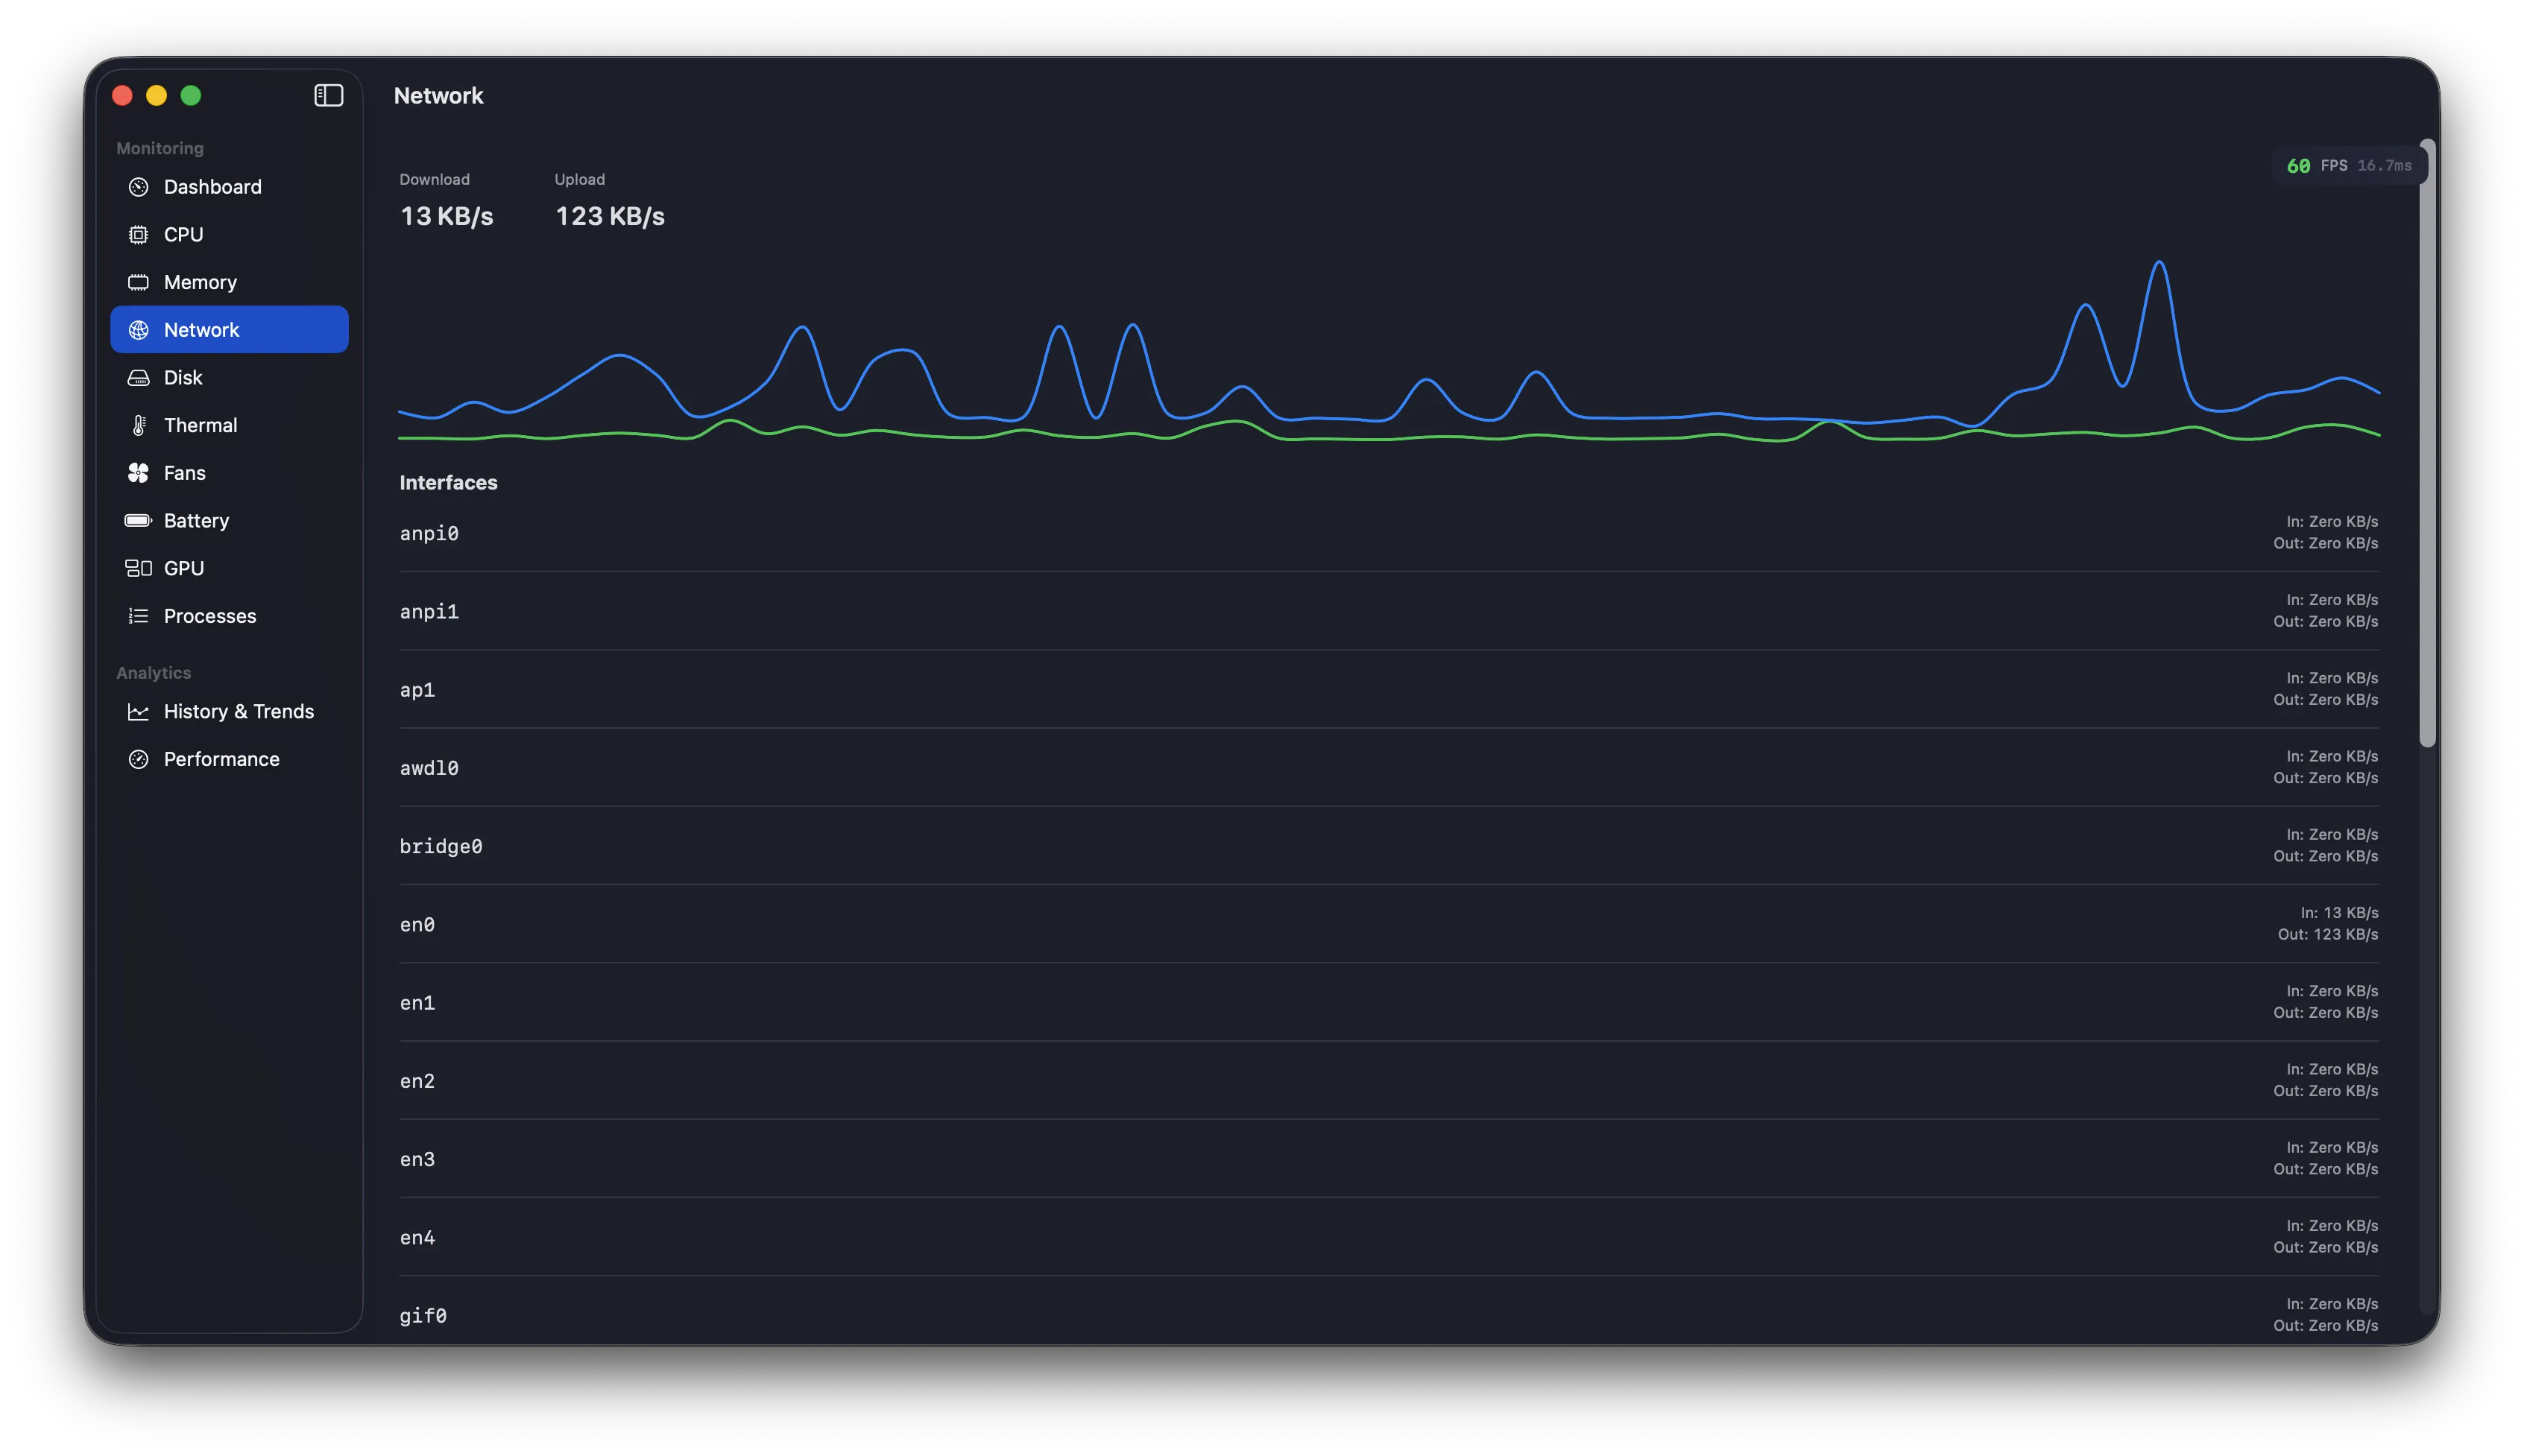
Task: Open the Processes section
Action: pos(209,616)
